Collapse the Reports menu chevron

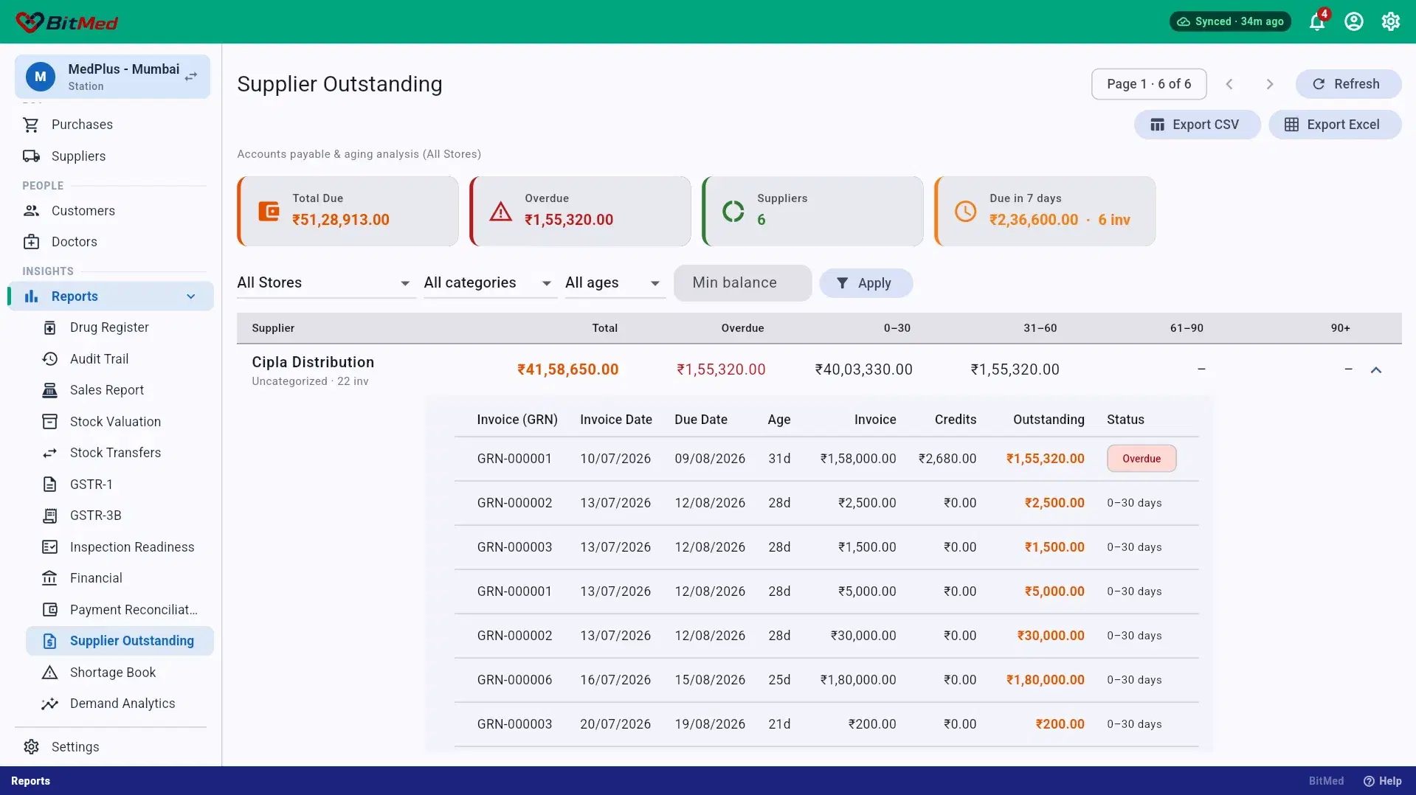[x=191, y=296]
